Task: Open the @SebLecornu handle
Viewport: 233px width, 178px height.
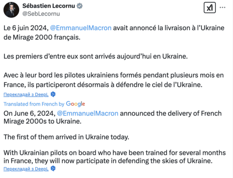Action: [41, 14]
